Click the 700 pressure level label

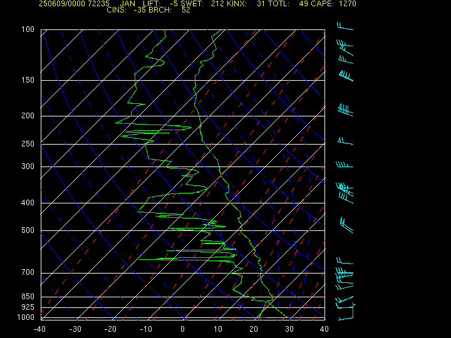(28, 272)
